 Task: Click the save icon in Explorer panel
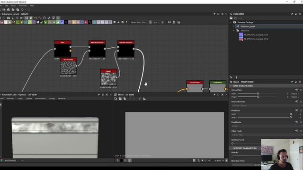(x=231, y=18)
